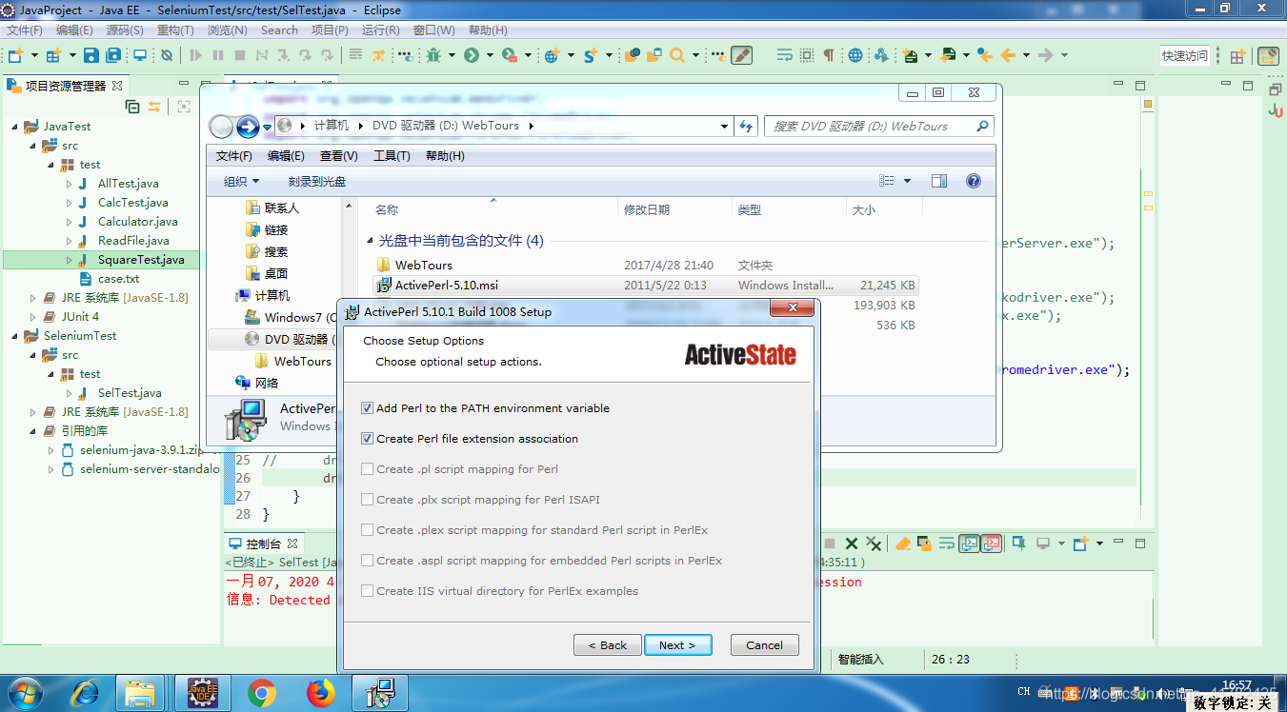Viewport: 1287px width, 712px height.
Task: Click the New file wizard icon
Action: [x=15, y=55]
